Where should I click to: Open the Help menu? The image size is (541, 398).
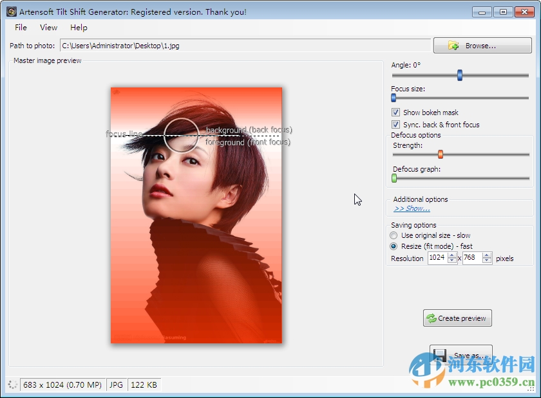(x=78, y=28)
